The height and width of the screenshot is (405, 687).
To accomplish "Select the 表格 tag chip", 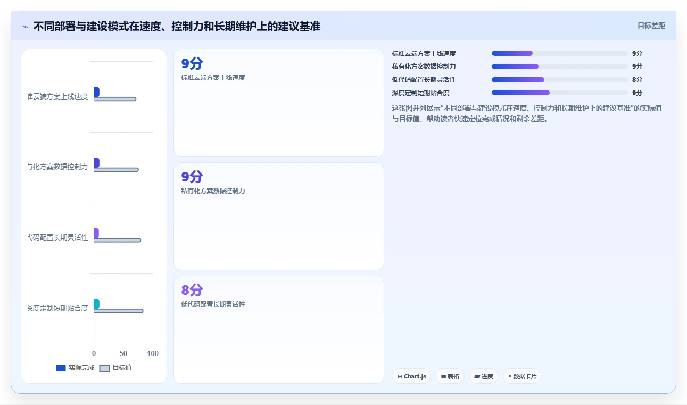I will point(450,376).
